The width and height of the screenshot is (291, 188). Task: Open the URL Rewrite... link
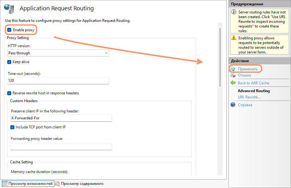point(249,97)
